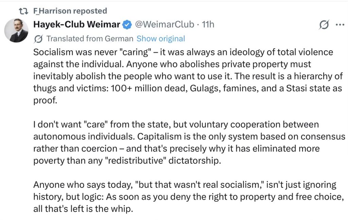348x220 pixels.
Task: Click the small Grok icon beside Translated from German
Action: click(x=38, y=39)
